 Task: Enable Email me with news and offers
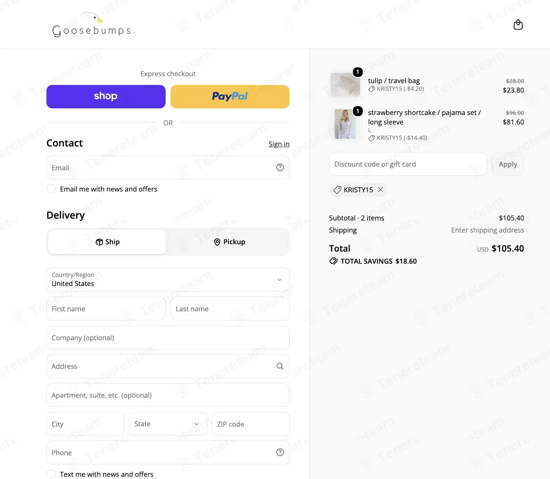(51, 189)
